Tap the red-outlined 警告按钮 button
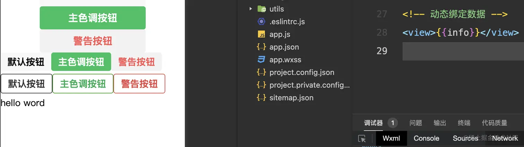This screenshot has height=147, width=524. (x=139, y=84)
